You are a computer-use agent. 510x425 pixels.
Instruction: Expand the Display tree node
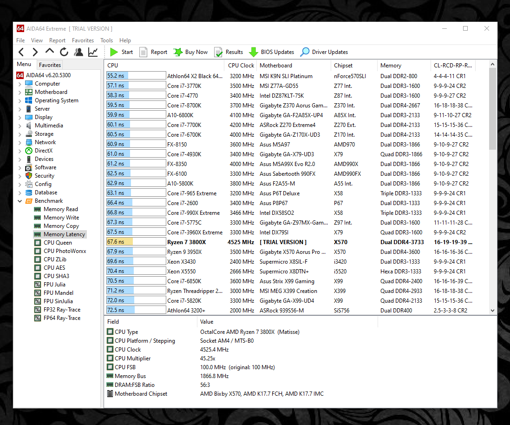20,118
